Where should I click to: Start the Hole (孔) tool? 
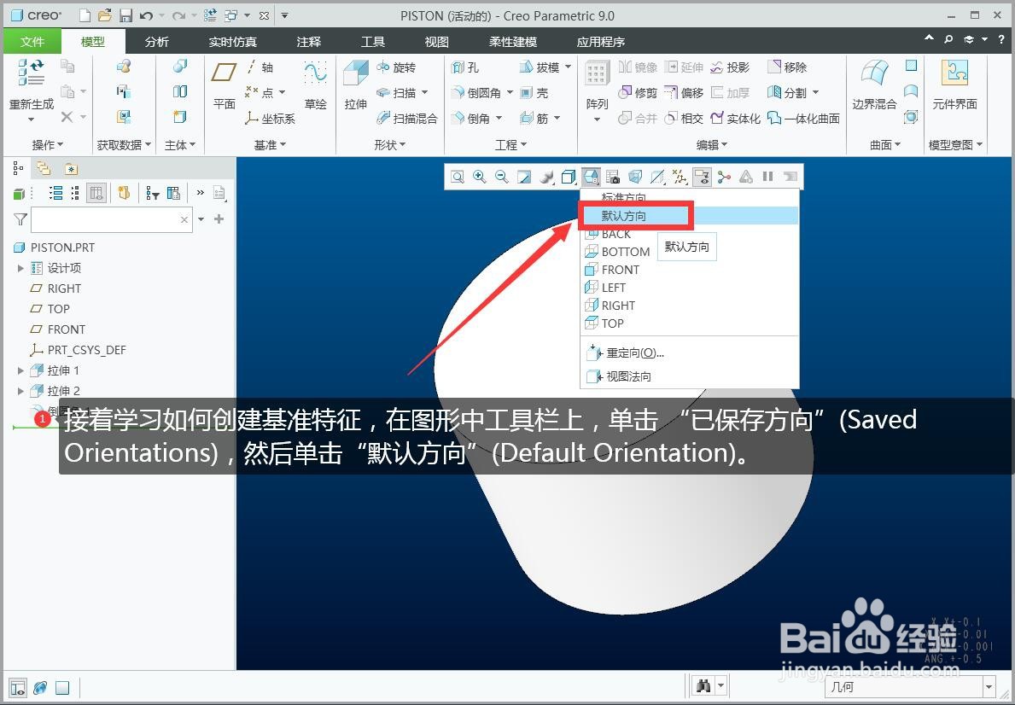tap(465, 67)
